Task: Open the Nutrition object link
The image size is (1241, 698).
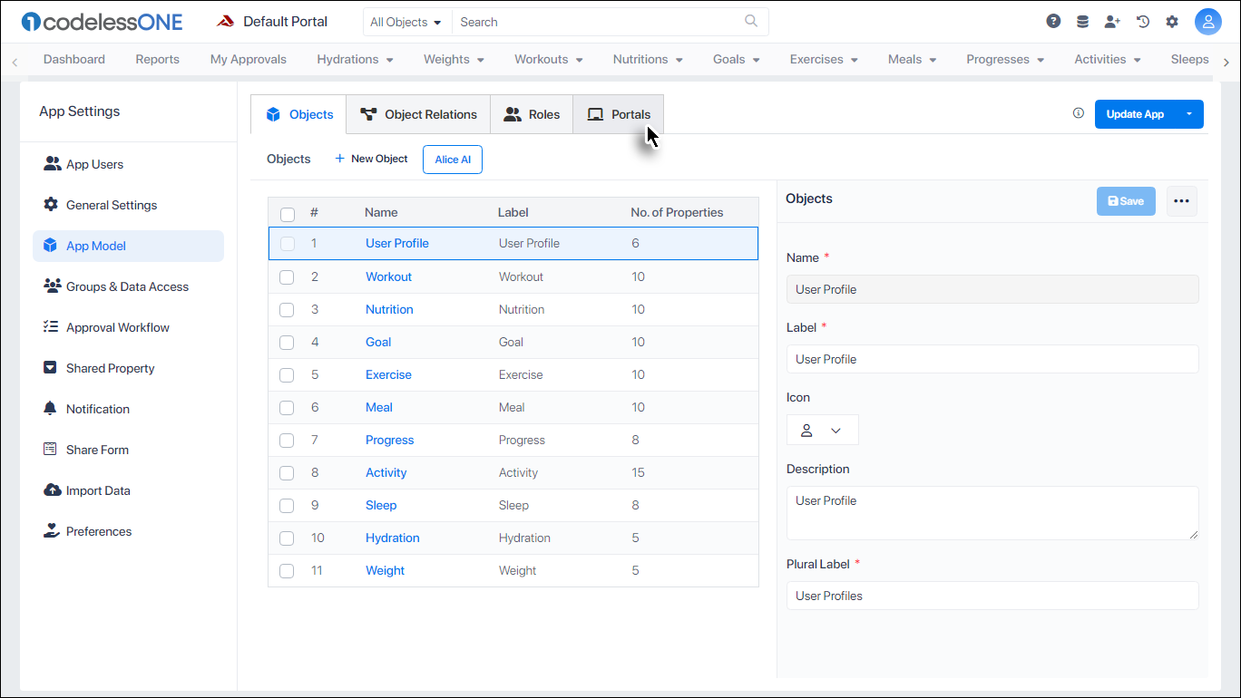Action: [389, 309]
